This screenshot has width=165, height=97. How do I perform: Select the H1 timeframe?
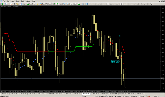coord(105,4)
